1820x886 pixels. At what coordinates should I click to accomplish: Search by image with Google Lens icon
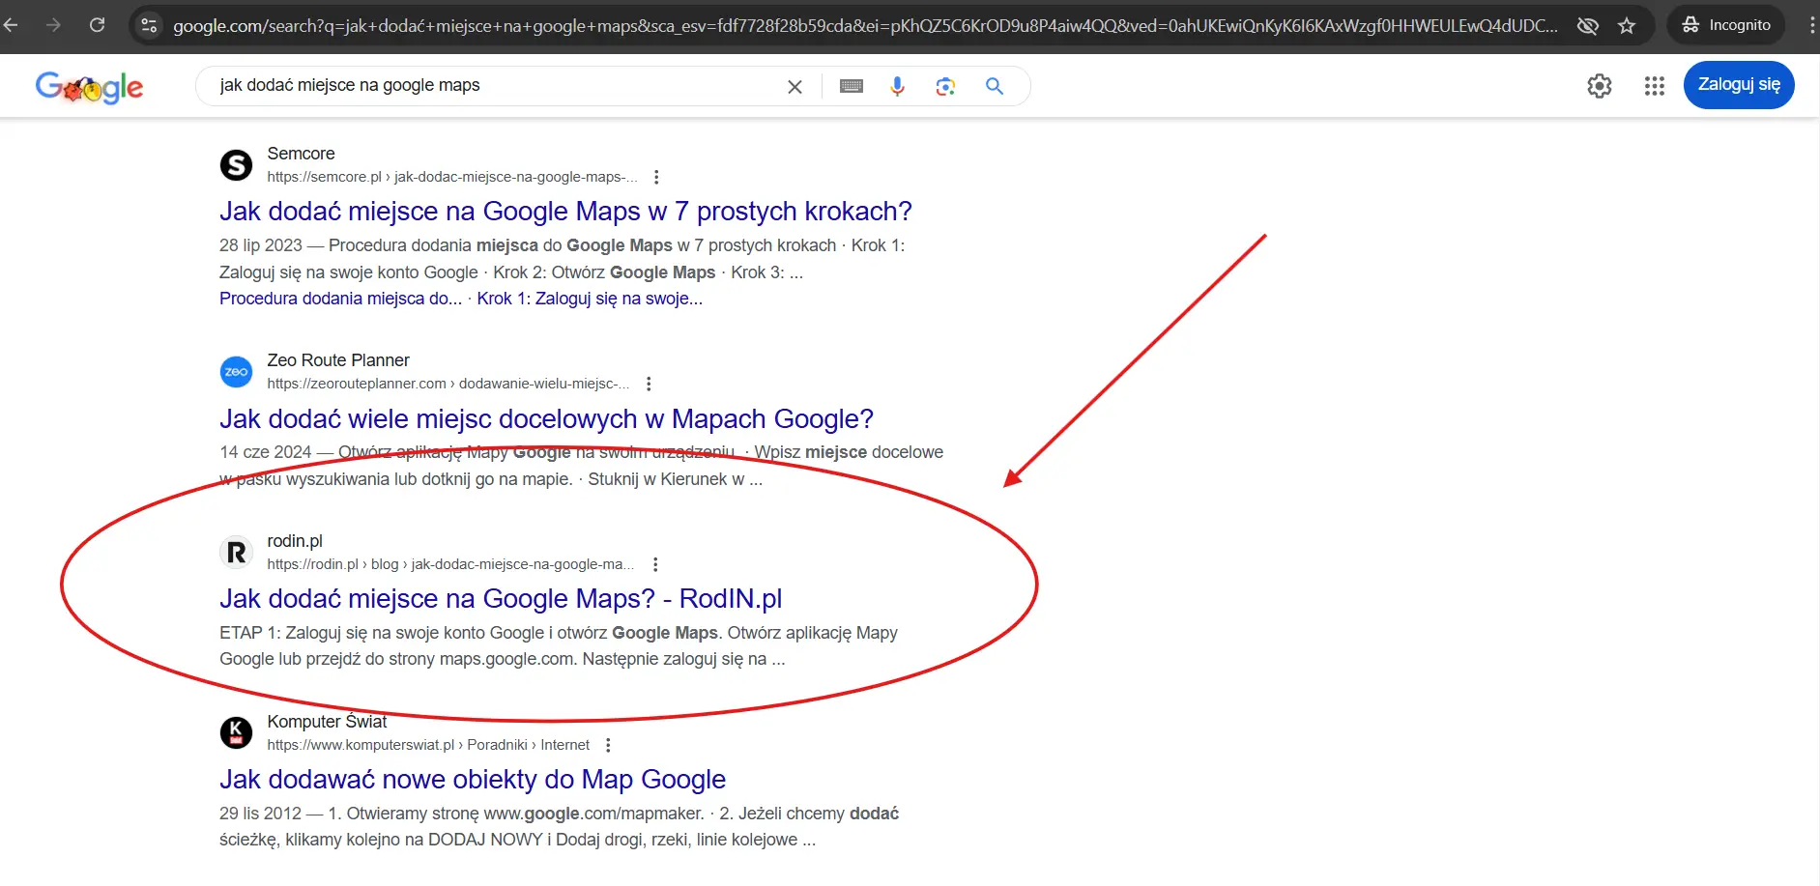coord(945,86)
